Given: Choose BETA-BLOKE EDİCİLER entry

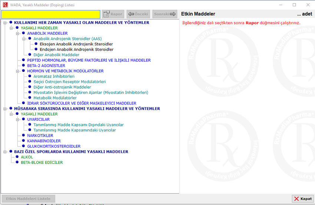Looking at the screenshot, I should [x=42, y=162].
